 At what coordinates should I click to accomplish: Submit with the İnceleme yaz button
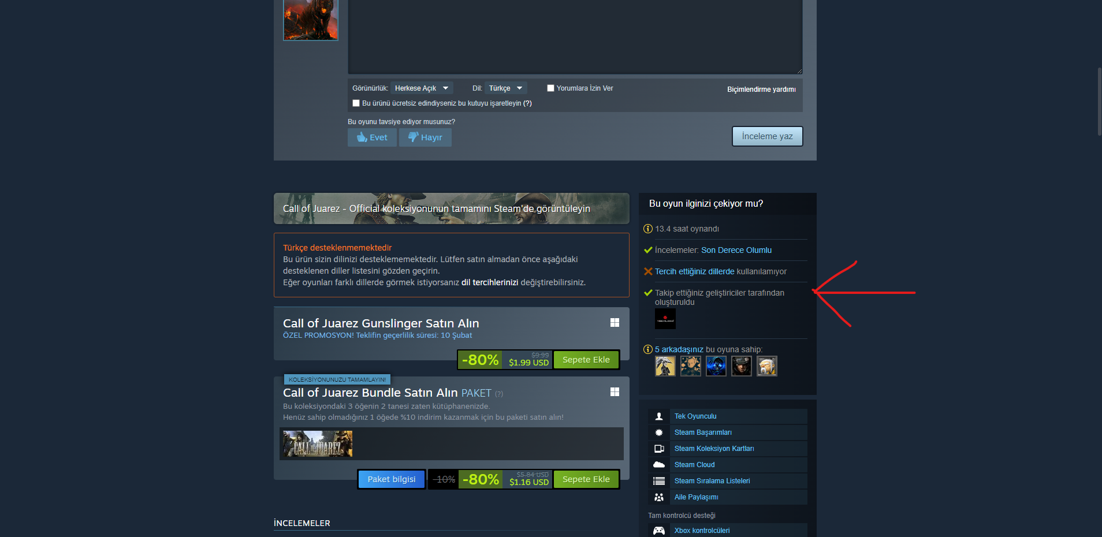(x=767, y=136)
